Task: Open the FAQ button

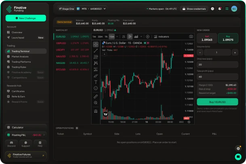Action: click(x=40, y=144)
